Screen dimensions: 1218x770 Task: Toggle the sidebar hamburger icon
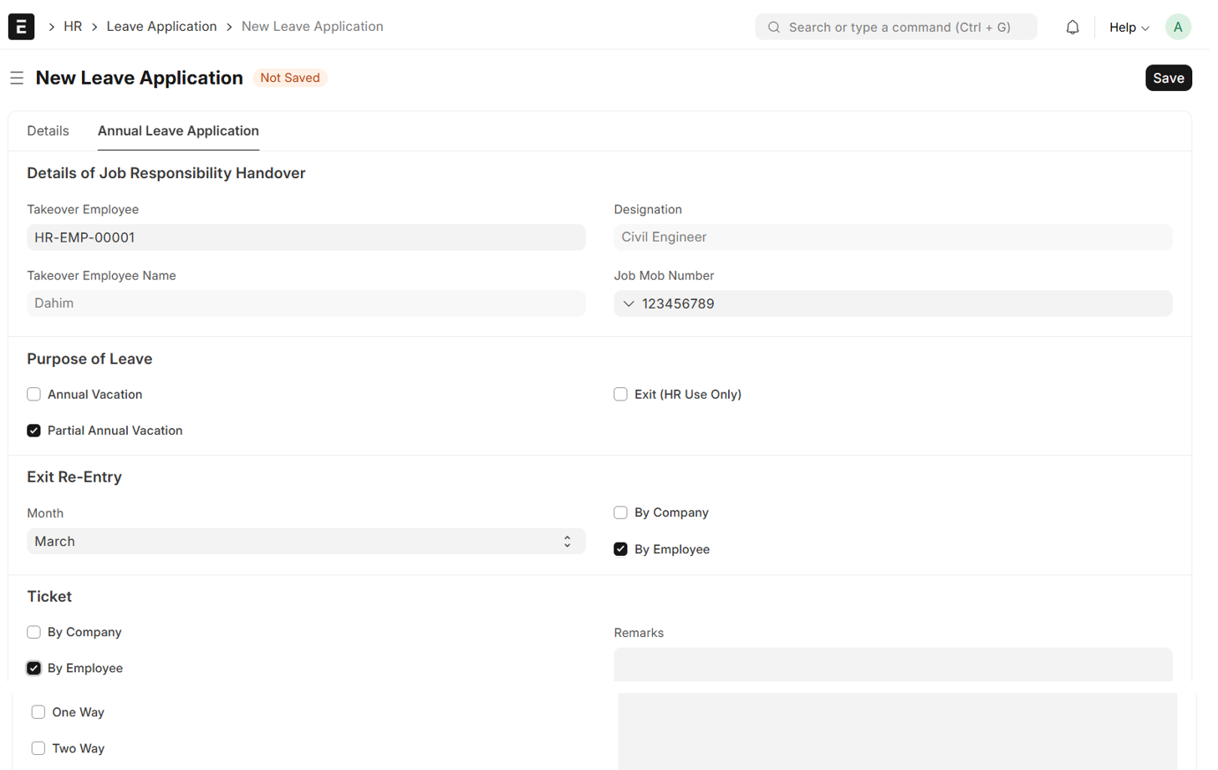17,78
